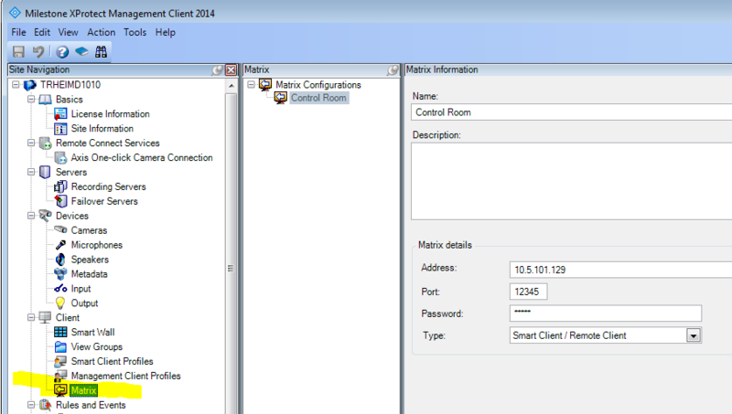
Task: Select View Groups tree item
Action: [97, 347]
